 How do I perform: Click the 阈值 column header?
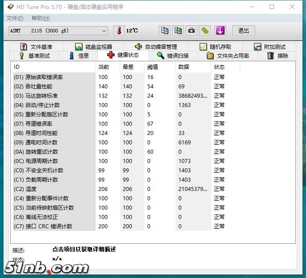pyautogui.click(x=153, y=67)
